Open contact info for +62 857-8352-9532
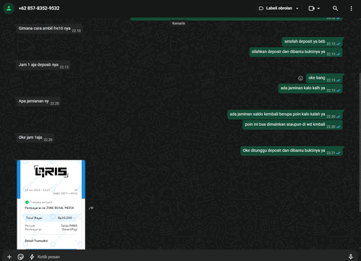Viewport: 361px width, 261px height. coord(39,9)
